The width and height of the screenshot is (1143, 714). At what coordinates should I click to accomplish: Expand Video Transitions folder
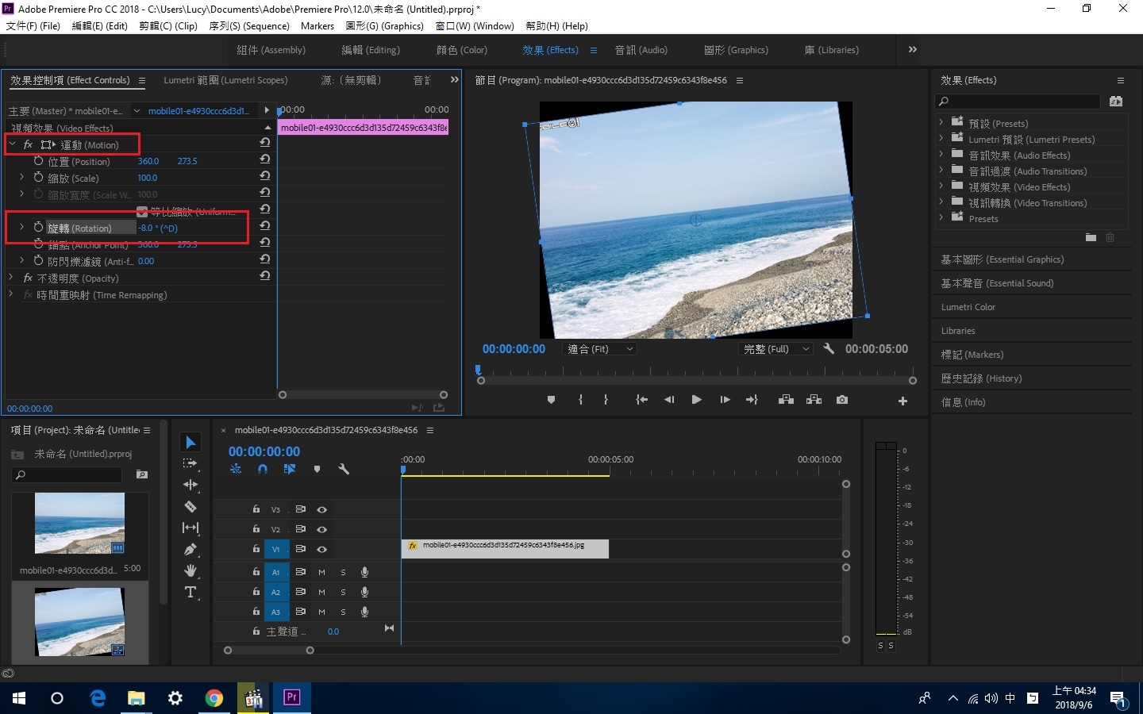coord(941,202)
